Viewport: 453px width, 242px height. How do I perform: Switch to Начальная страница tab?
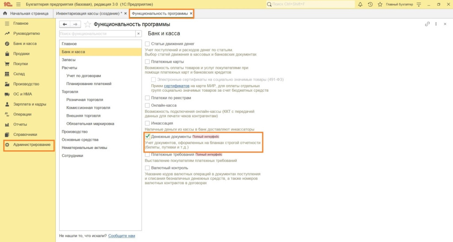click(26, 14)
